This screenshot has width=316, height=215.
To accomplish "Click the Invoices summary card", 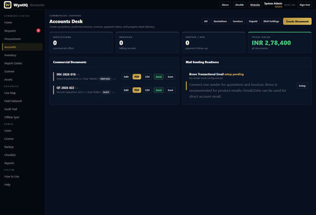I will (147, 43).
